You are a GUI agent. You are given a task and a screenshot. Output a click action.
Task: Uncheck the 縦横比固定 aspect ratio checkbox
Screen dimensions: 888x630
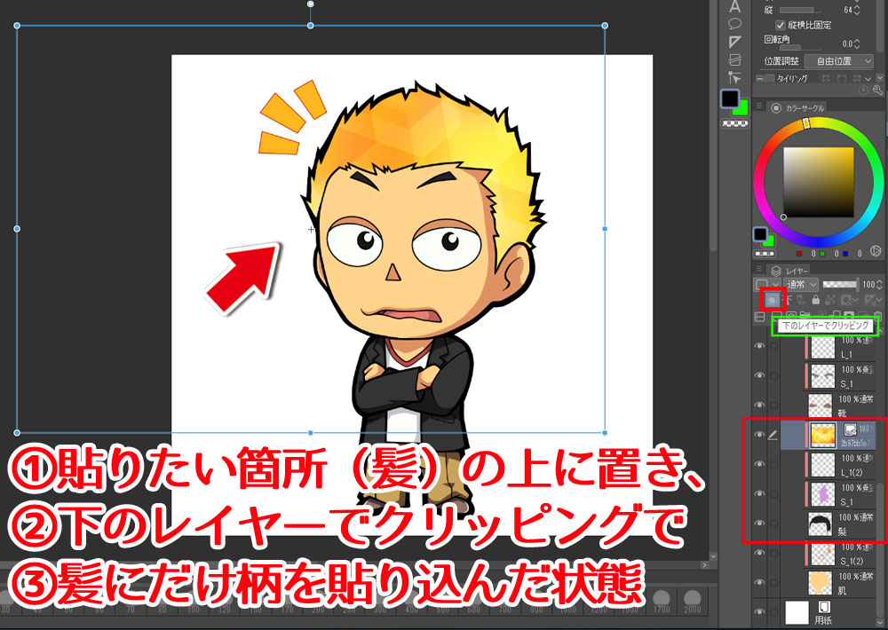(x=781, y=25)
